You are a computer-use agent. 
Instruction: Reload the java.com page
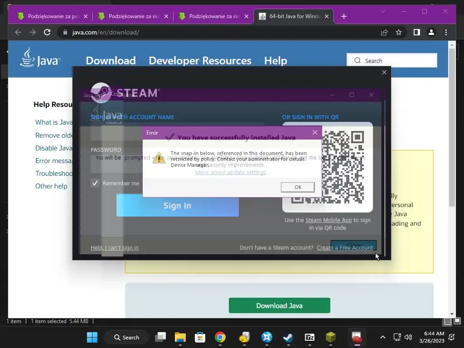point(47,32)
